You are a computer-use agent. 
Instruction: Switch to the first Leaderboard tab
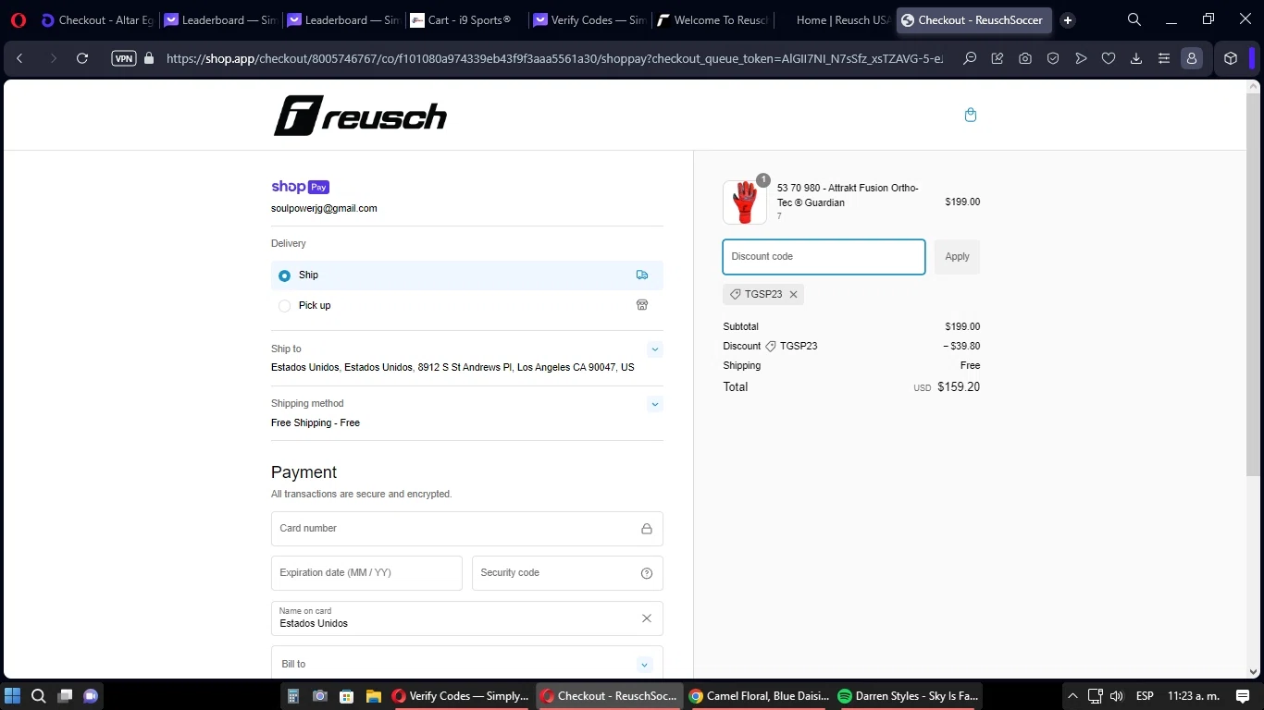pos(220,20)
